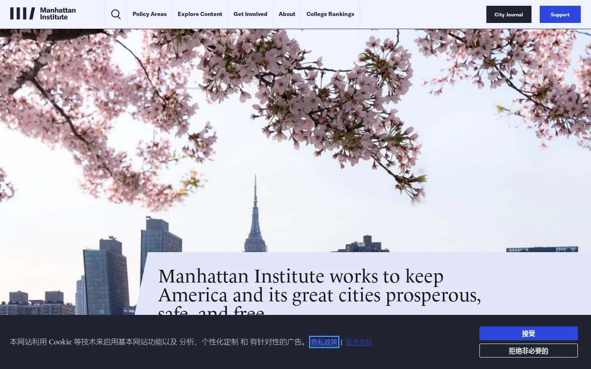Image resolution: width=591 pixels, height=369 pixels.
Task: Click the headline "Manhattan Institute works to keep"
Action: 301,276
